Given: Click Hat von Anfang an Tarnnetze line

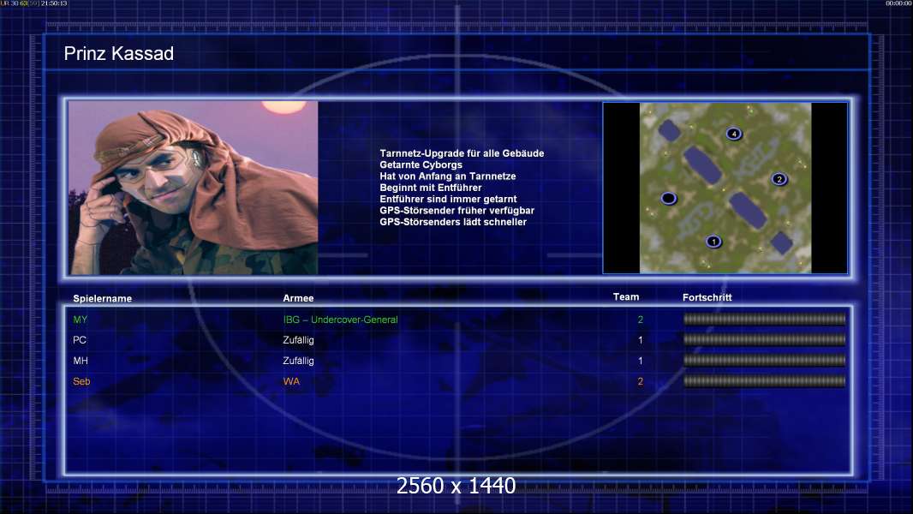Looking at the screenshot, I should click(448, 176).
